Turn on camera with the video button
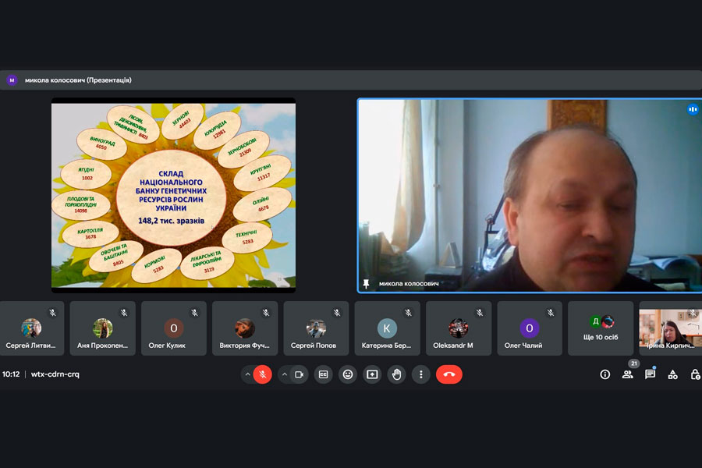 pyautogui.click(x=299, y=374)
